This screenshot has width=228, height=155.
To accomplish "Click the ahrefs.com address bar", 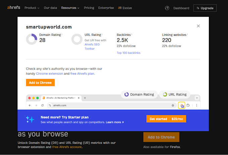I will click(112, 105).
